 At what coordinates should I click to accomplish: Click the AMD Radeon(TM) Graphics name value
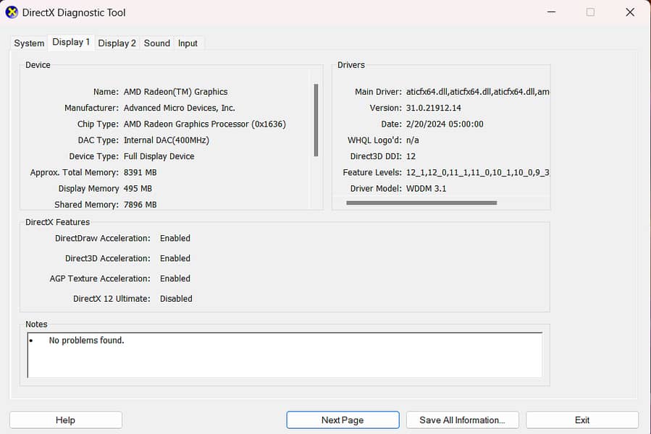point(175,92)
